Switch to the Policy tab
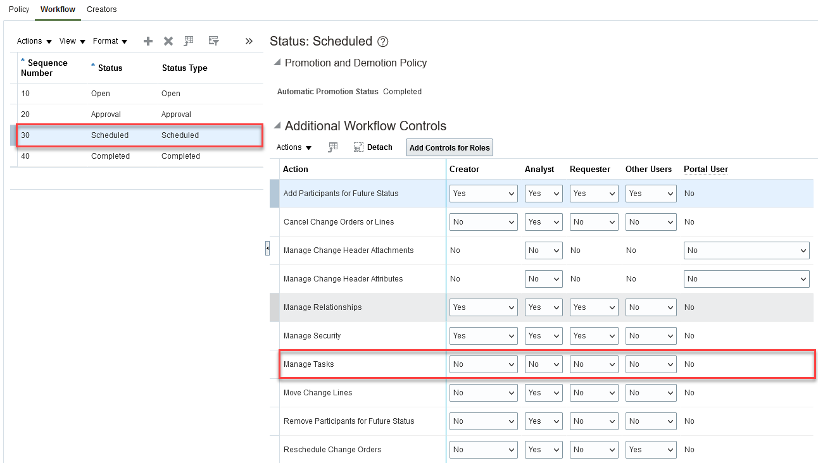This screenshot has width=818, height=463. click(x=19, y=9)
